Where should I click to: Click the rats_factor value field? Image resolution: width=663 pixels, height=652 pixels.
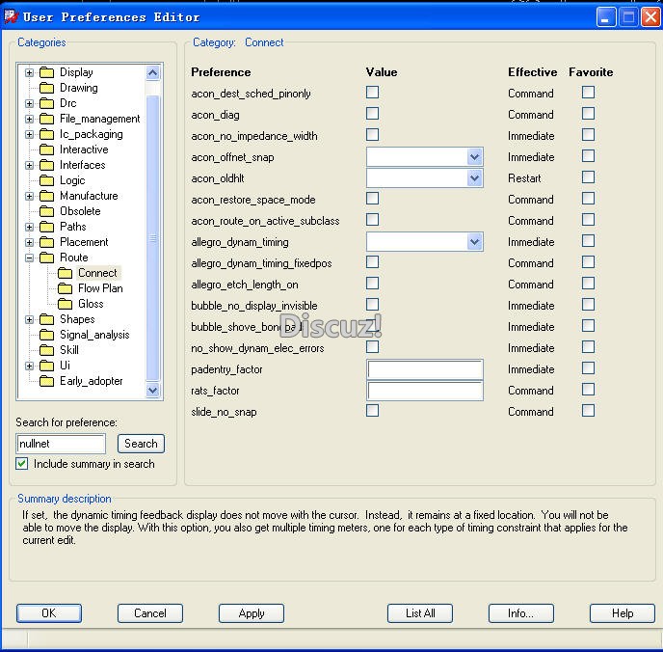point(425,391)
